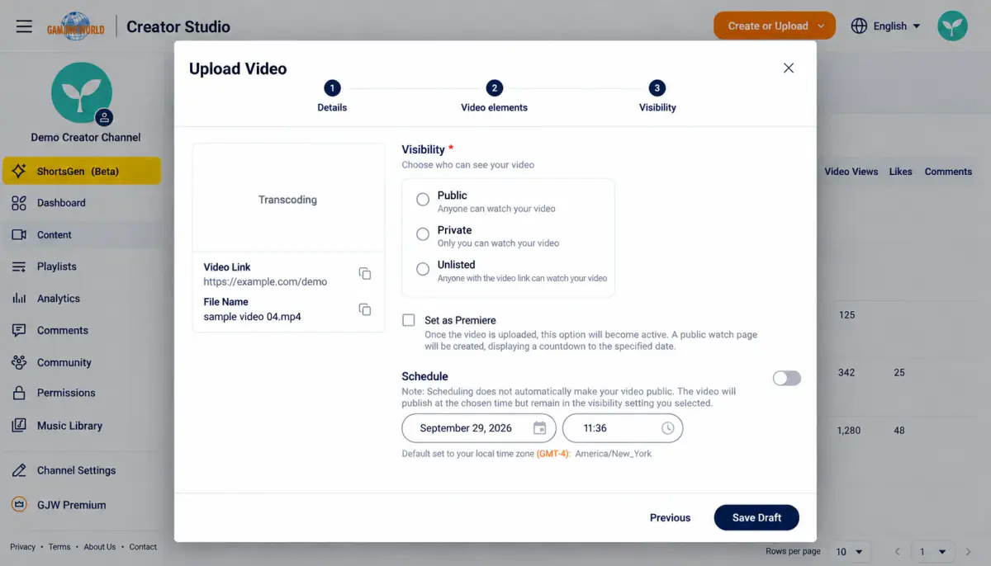
Task: Open Music Library in sidebar
Action: pyautogui.click(x=81, y=426)
